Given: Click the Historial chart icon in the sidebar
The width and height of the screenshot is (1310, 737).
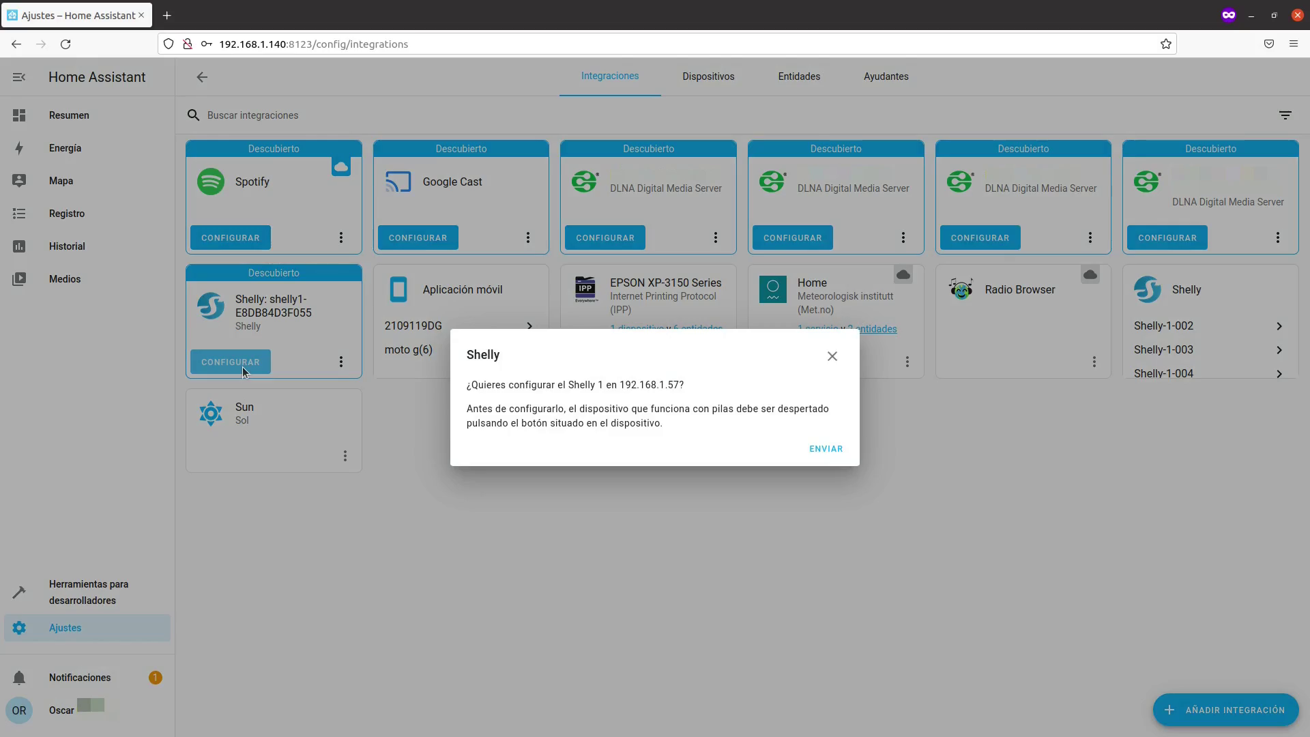Looking at the screenshot, I should coord(19,246).
